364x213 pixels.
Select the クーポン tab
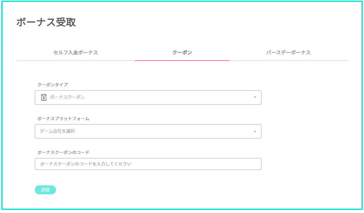coord(182,53)
